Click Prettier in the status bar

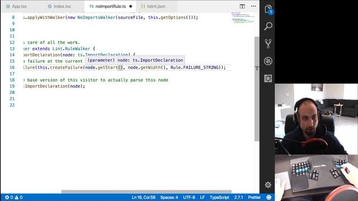(x=255, y=197)
